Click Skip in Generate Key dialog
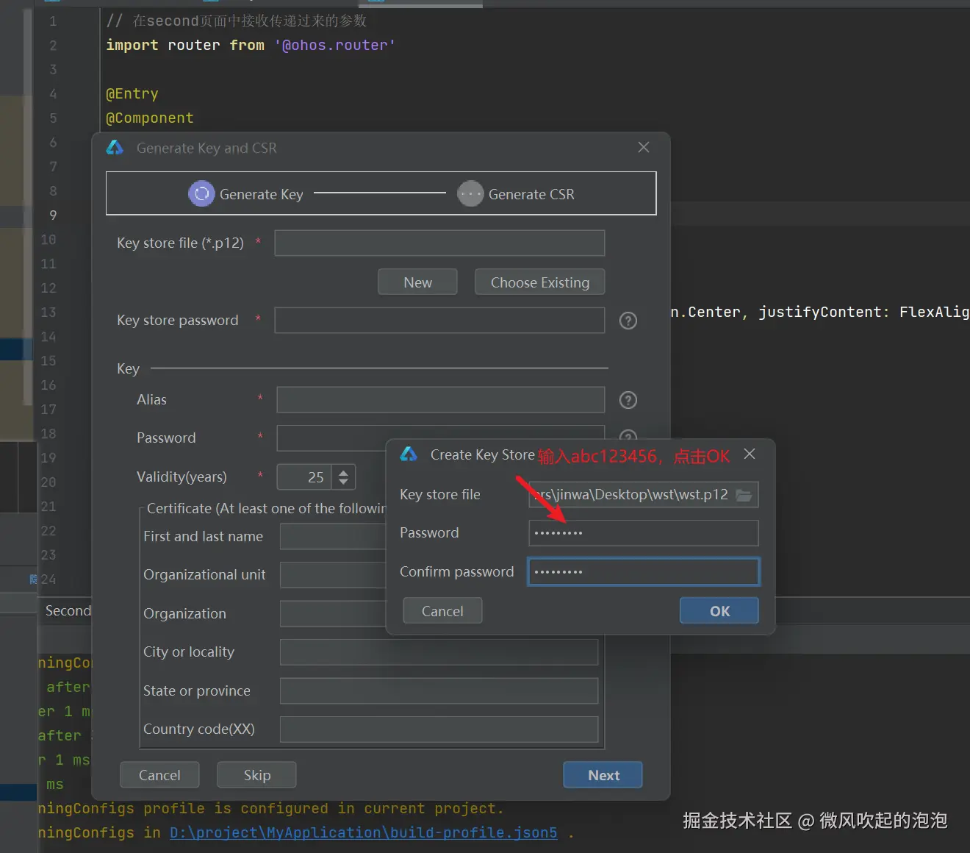This screenshot has width=970, height=853. (x=256, y=775)
